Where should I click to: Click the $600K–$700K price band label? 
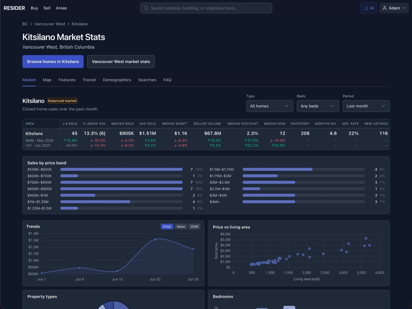point(40,176)
